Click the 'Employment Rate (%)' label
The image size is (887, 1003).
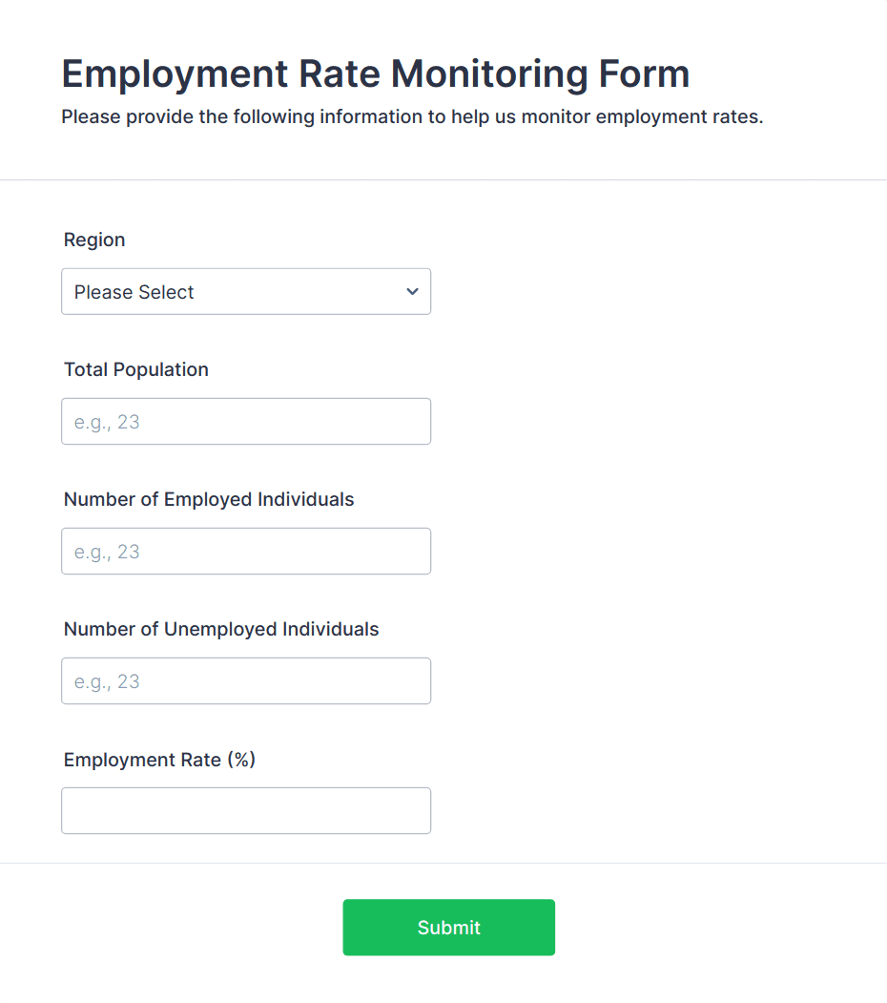point(160,760)
